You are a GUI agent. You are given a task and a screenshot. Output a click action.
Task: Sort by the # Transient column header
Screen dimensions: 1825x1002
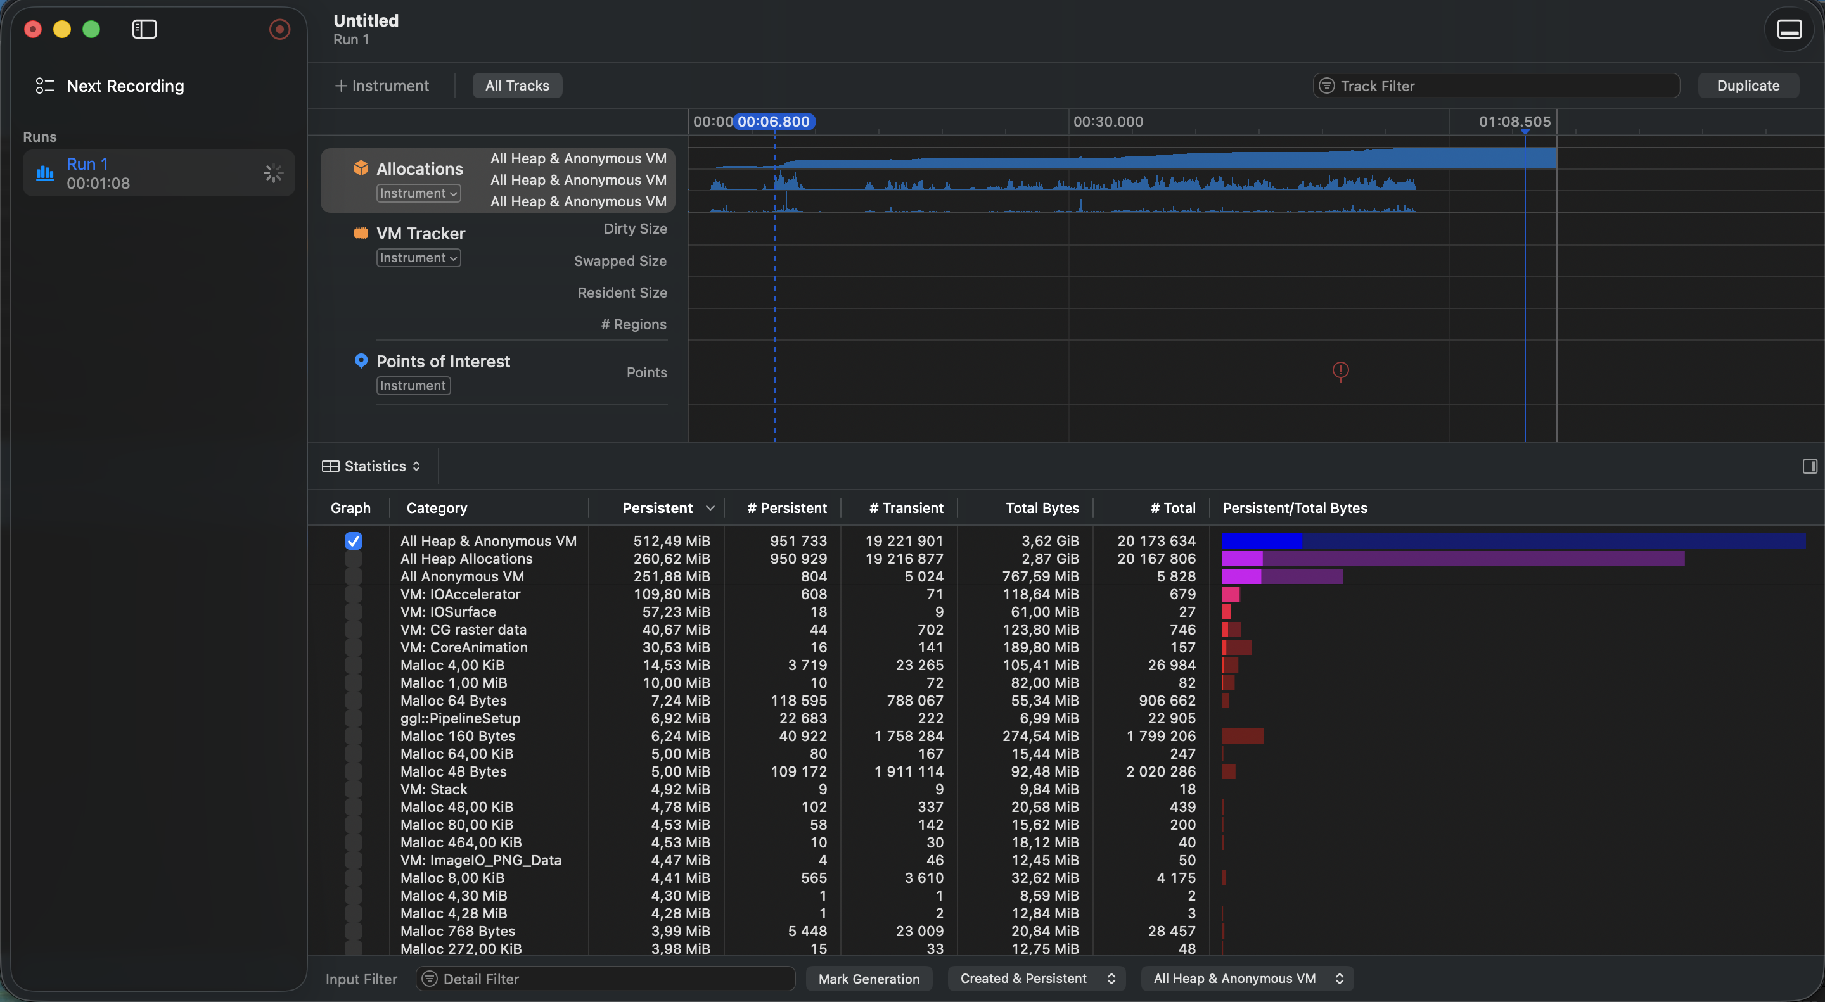[905, 508]
